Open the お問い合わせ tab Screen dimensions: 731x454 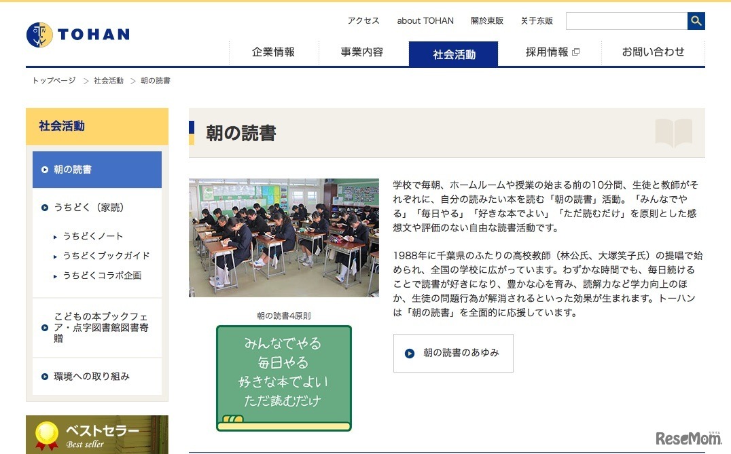pos(653,51)
